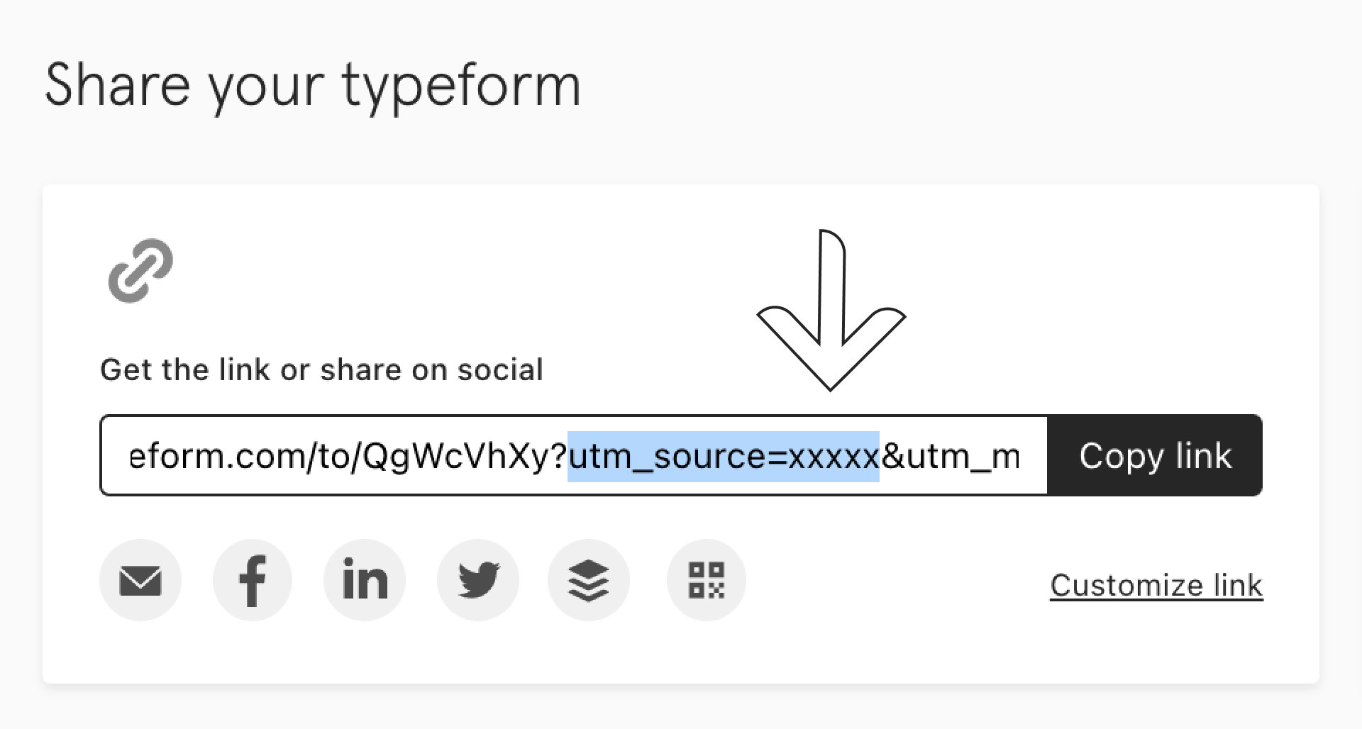Click inside the share link input field
Viewport: 1362px width, 729px height.
pos(574,455)
